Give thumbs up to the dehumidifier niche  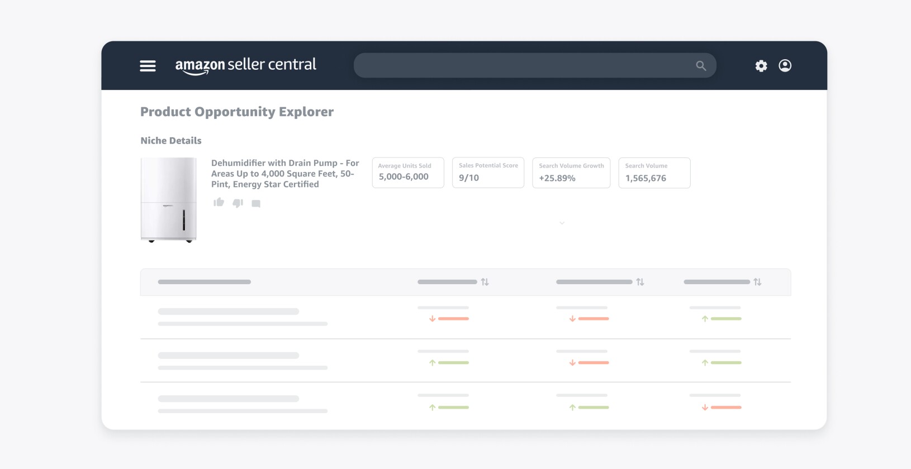point(219,203)
